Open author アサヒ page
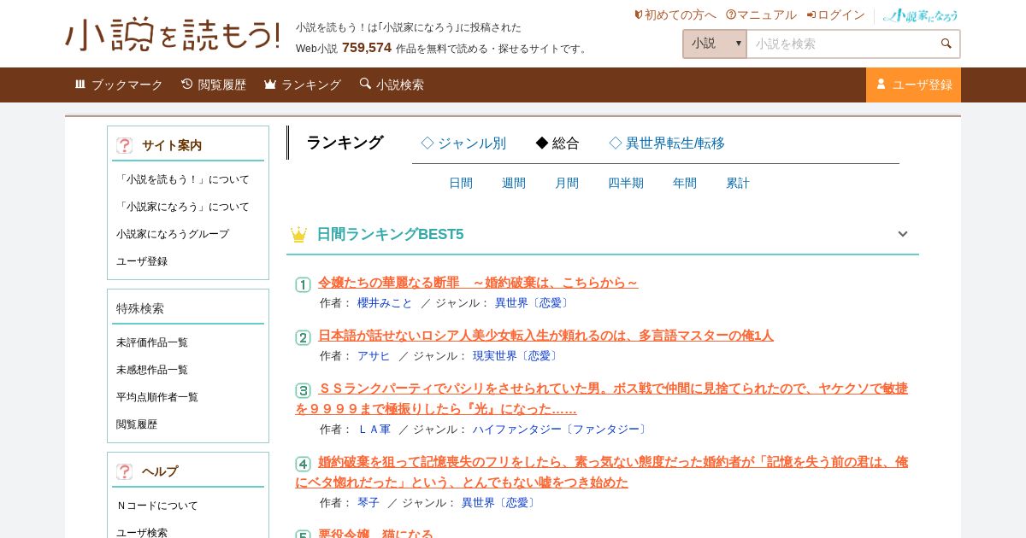Viewport: 1026px width, 538px height. [374, 356]
